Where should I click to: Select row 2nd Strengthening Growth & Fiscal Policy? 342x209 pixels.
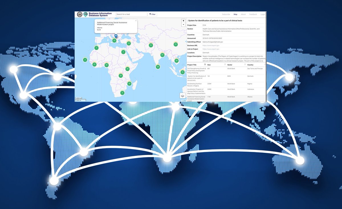[x=227, y=71]
